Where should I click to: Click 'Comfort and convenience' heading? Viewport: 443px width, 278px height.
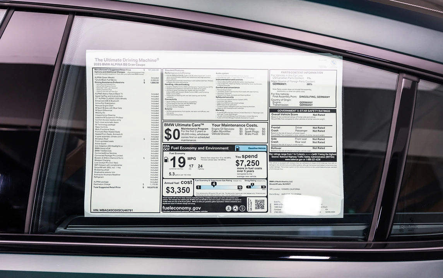pos(228,88)
